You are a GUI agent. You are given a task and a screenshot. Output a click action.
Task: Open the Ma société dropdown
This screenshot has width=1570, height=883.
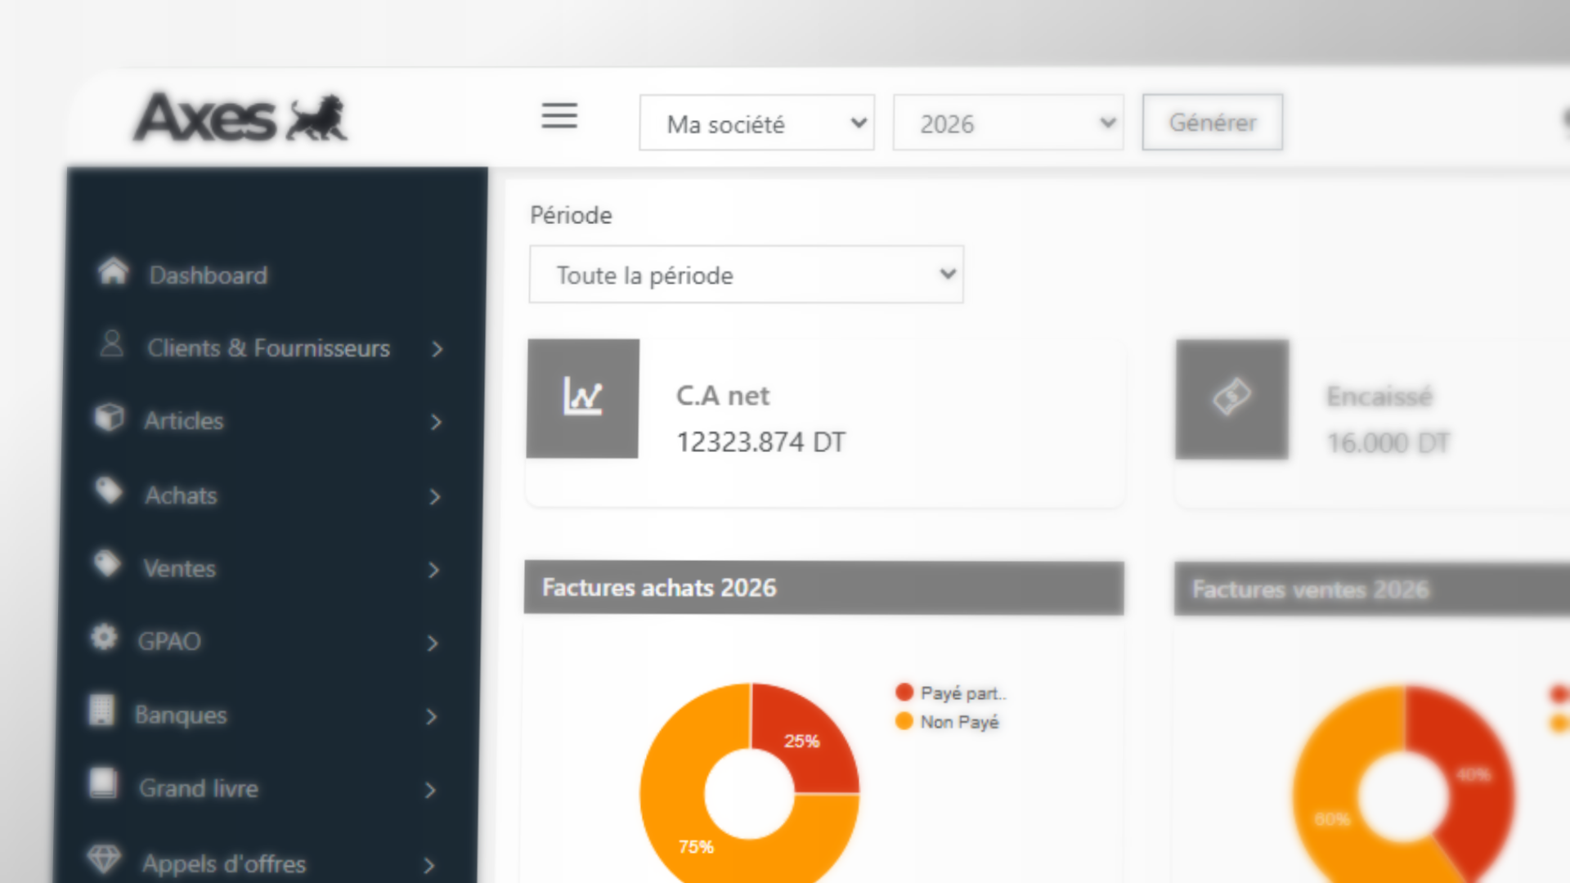pos(756,123)
